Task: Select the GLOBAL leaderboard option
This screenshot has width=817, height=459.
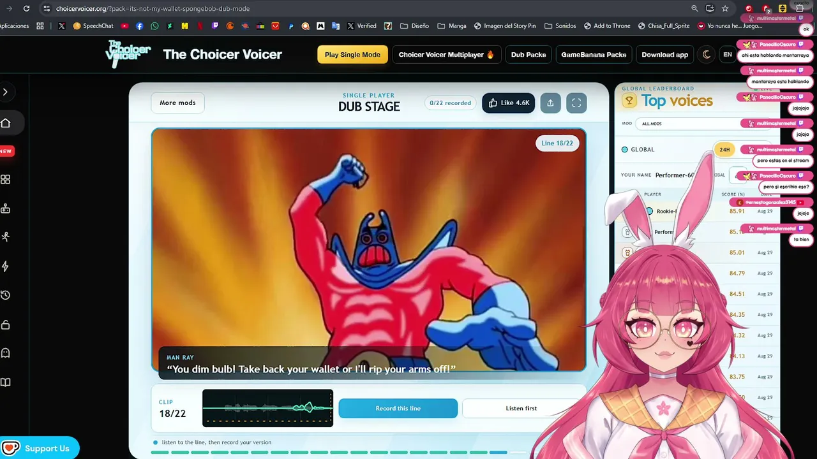Action: (x=638, y=150)
